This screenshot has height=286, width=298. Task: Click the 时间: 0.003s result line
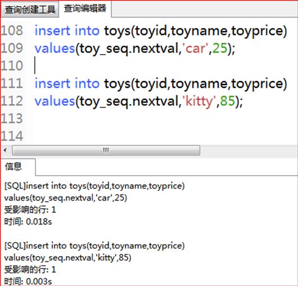28,281
